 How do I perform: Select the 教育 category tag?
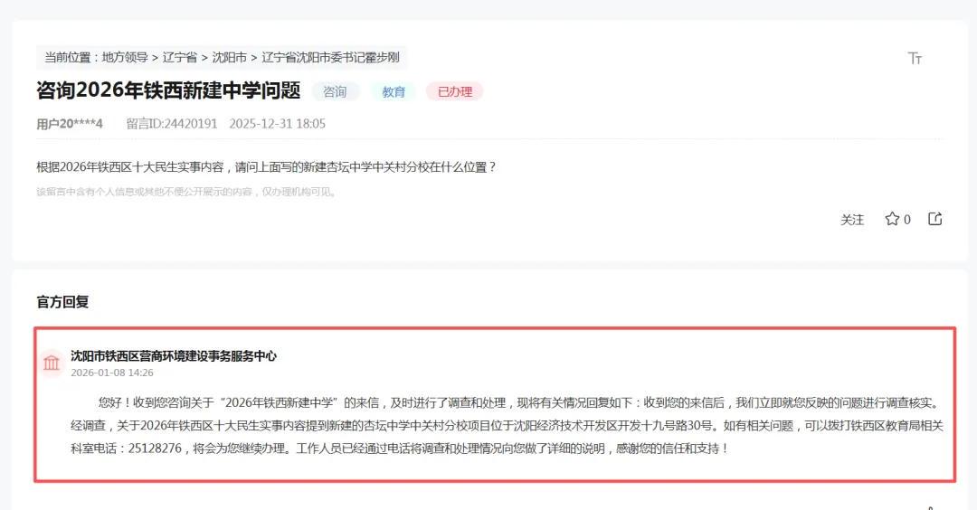point(394,91)
